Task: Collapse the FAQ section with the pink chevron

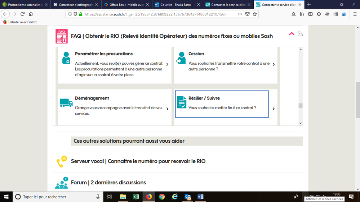Action: click(292, 34)
